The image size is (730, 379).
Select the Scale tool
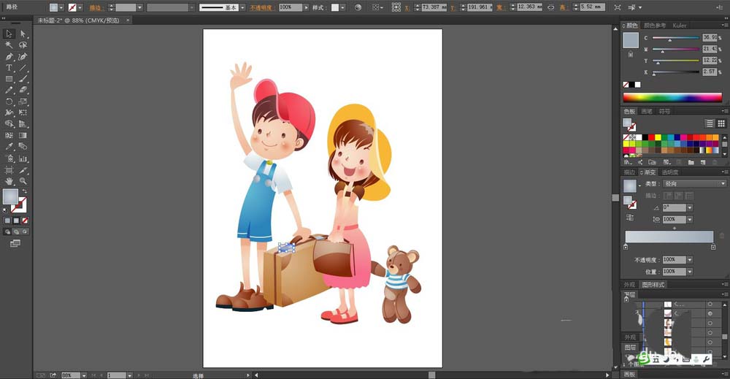point(23,101)
